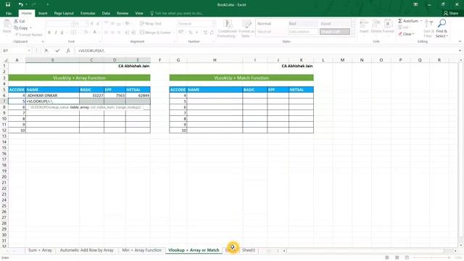464x261 pixels.
Task: Click the Borders icon
Action: pyautogui.click(x=73, y=32)
